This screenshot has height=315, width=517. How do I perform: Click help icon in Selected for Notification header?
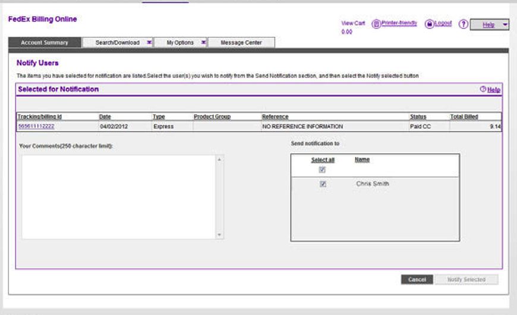(x=483, y=89)
